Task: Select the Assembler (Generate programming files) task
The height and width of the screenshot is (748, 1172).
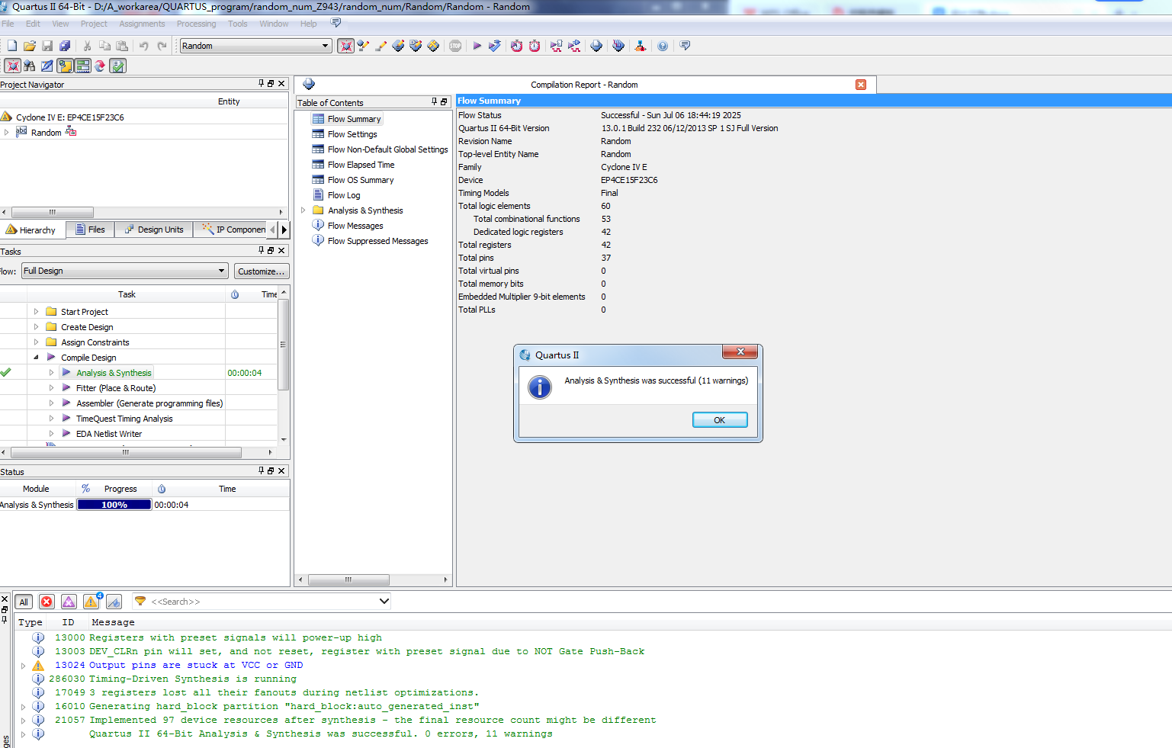Action: point(149,403)
